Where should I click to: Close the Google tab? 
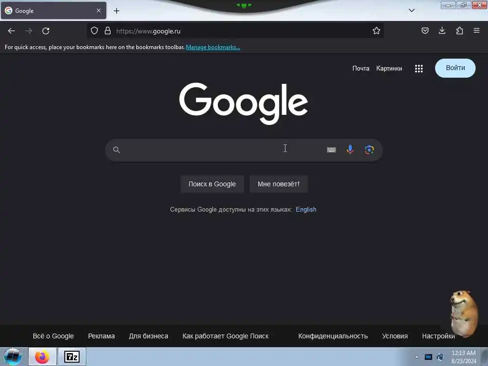tap(99, 10)
